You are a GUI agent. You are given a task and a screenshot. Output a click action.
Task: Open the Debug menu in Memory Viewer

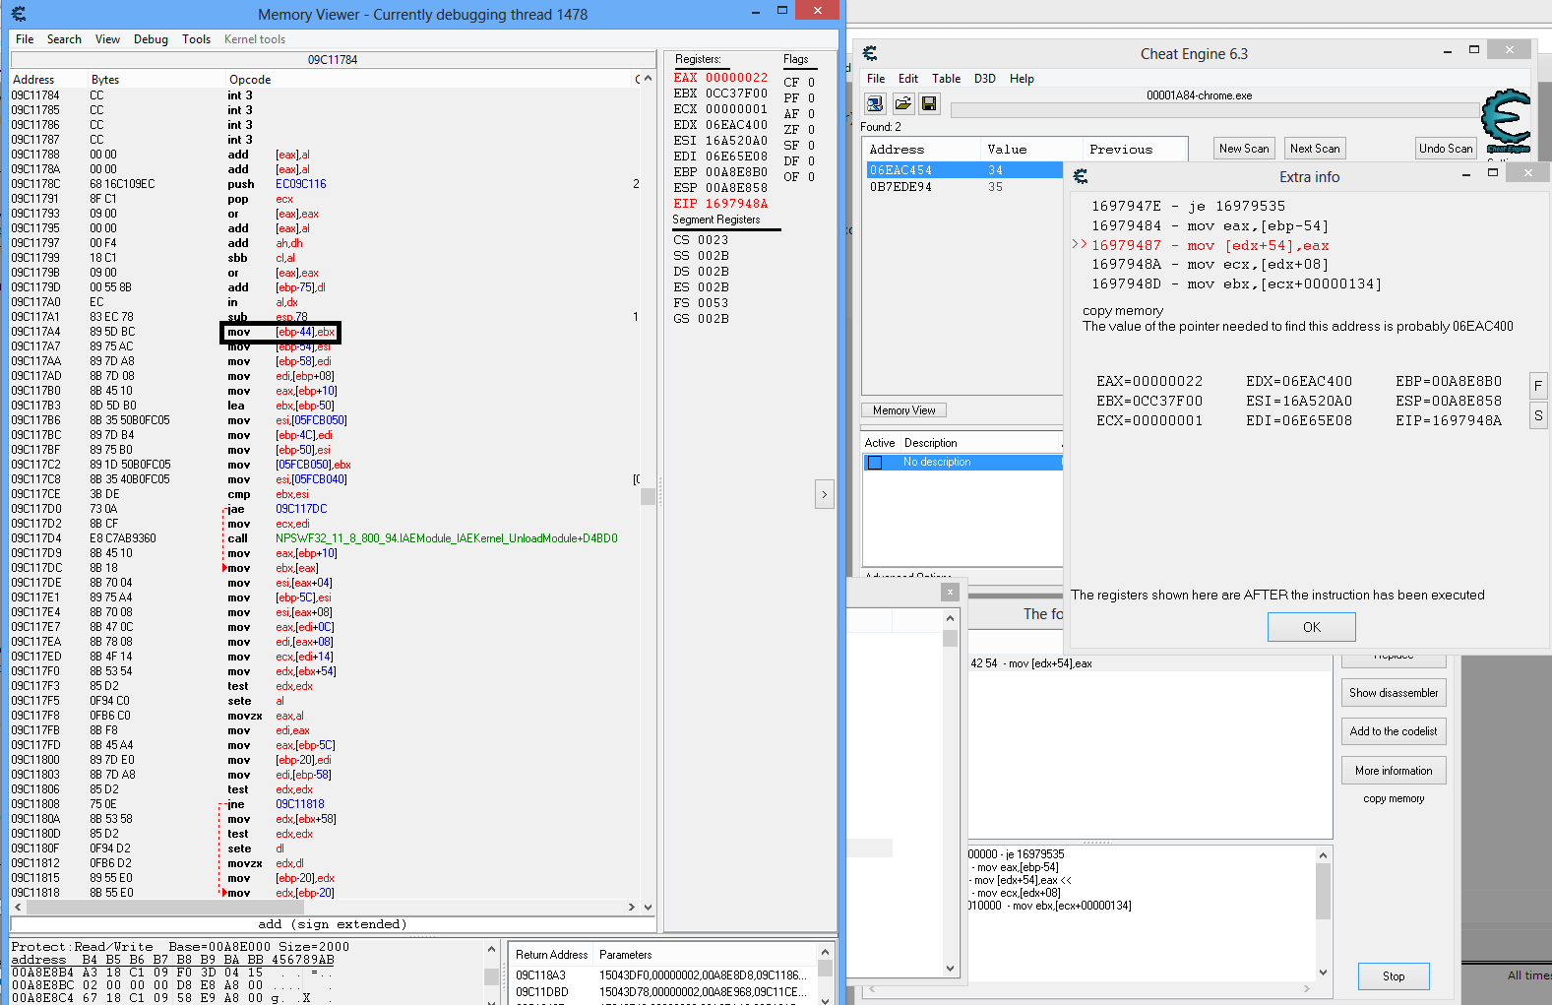coord(151,39)
